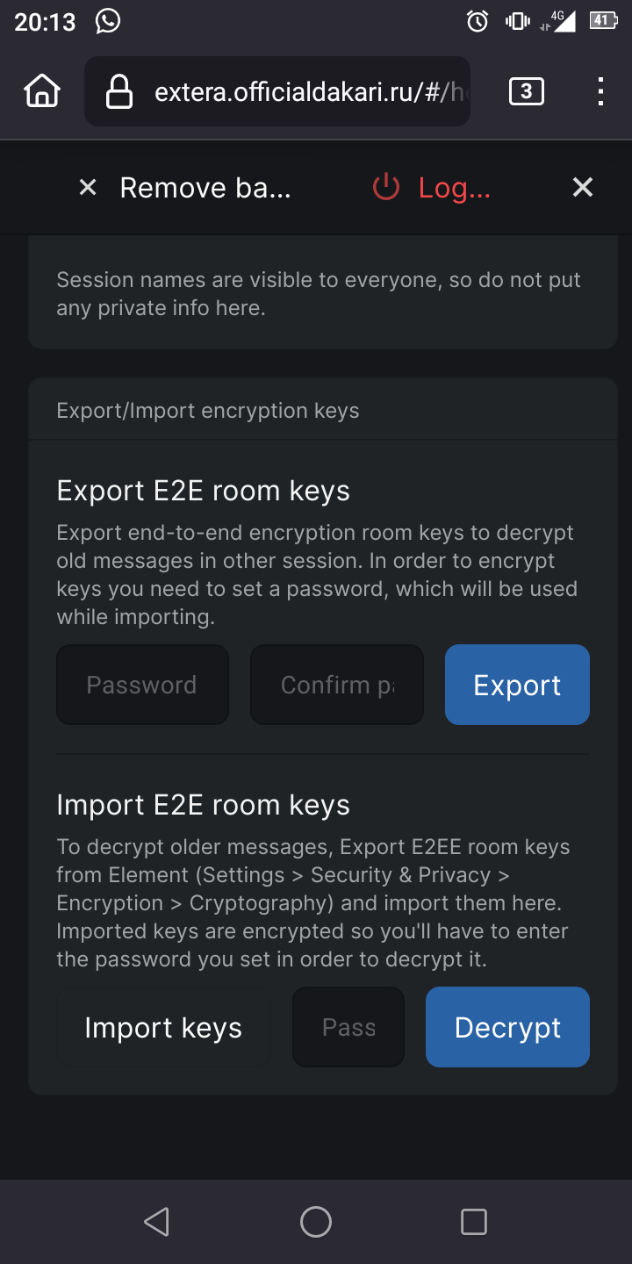Close the settings panel with right X
This screenshot has width=632, height=1264.
(x=583, y=187)
